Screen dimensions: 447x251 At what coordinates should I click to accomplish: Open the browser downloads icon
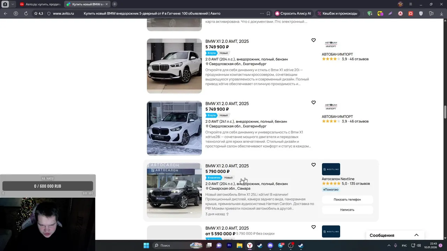click(441, 13)
